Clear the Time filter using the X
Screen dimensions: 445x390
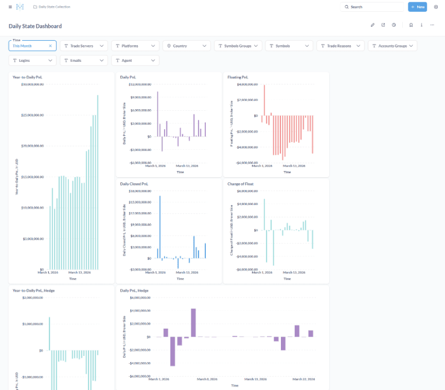50,46
